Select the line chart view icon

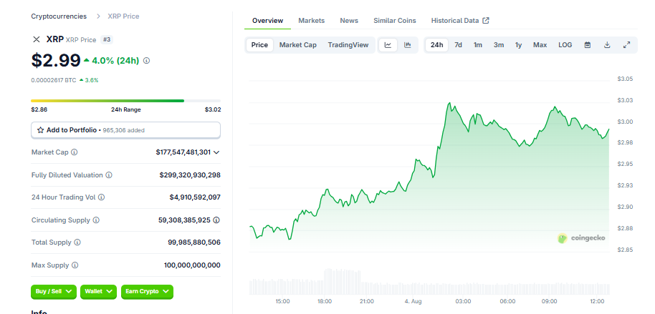click(388, 45)
